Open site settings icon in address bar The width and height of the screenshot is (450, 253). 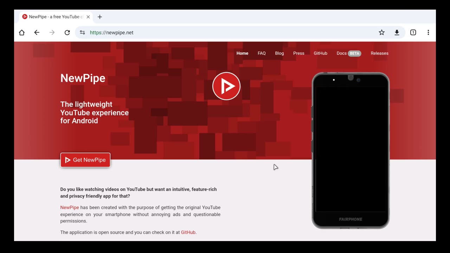(x=82, y=32)
